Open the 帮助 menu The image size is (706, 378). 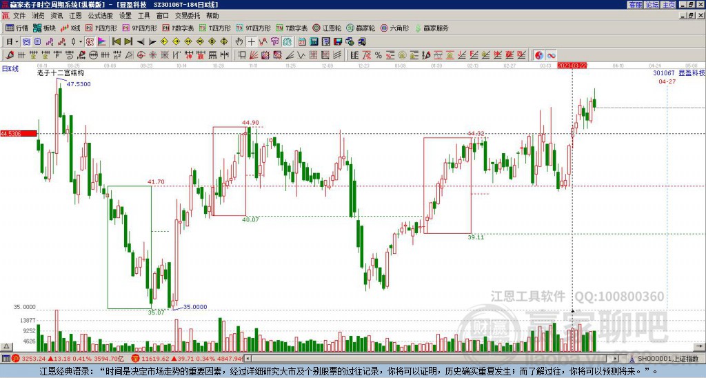(x=212, y=16)
